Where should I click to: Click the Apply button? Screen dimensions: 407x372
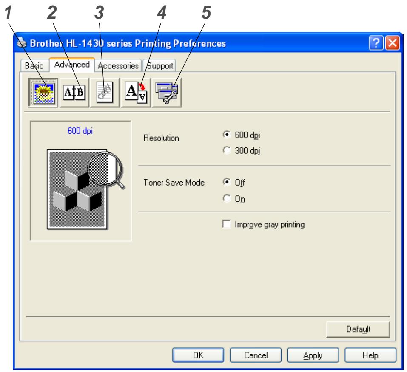(x=313, y=355)
